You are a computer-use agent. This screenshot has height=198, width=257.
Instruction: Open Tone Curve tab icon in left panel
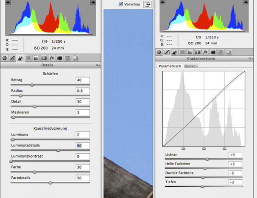[x=13, y=58]
